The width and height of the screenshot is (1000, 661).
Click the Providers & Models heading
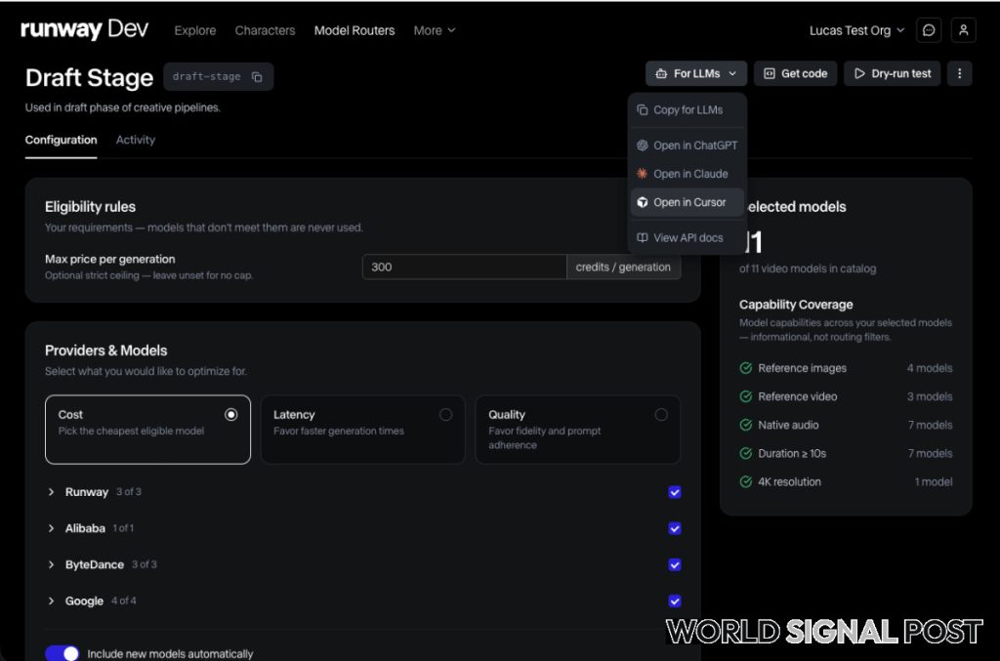[105, 351]
